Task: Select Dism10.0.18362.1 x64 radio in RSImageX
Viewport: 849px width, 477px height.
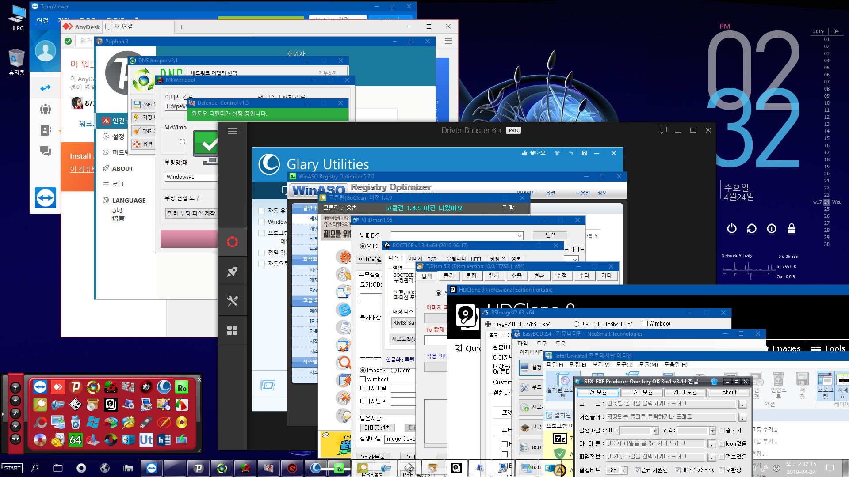Action: pyautogui.click(x=576, y=324)
